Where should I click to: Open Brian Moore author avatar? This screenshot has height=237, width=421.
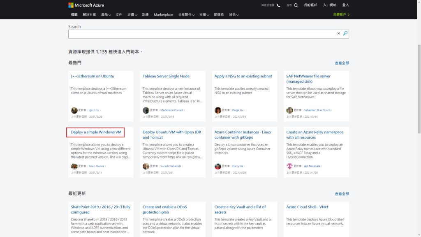[74, 166]
